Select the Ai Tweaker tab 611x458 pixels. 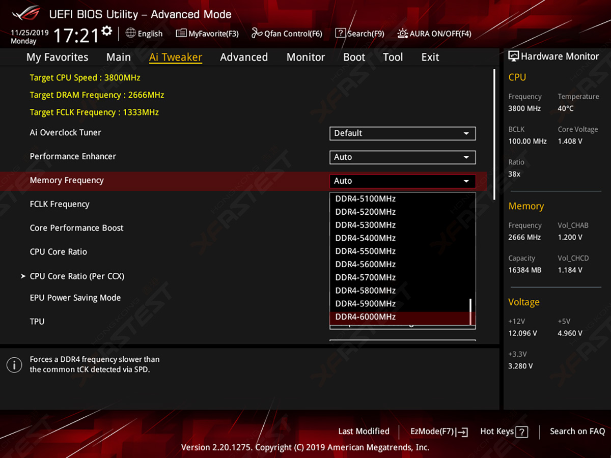pyautogui.click(x=176, y=57)
